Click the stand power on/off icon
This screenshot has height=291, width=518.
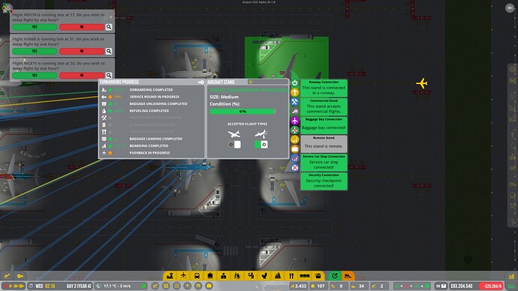(295, 82)
